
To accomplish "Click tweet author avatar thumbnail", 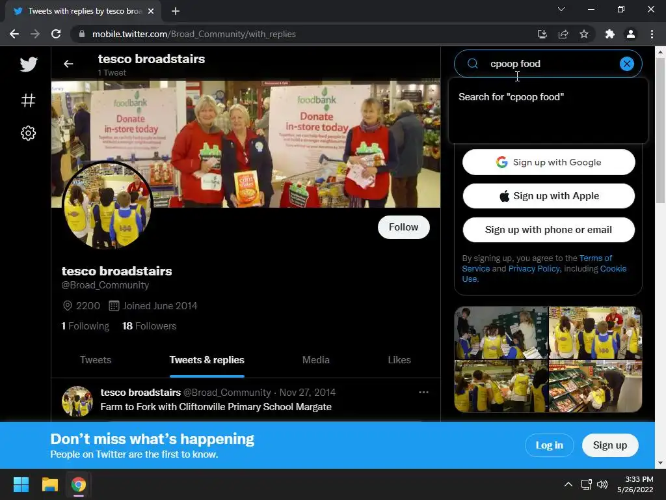I will click(77, 401).
